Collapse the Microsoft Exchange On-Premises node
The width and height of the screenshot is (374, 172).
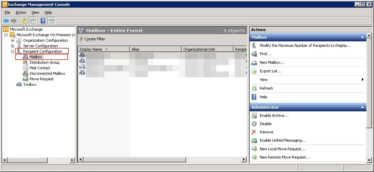tap(6, 35)
